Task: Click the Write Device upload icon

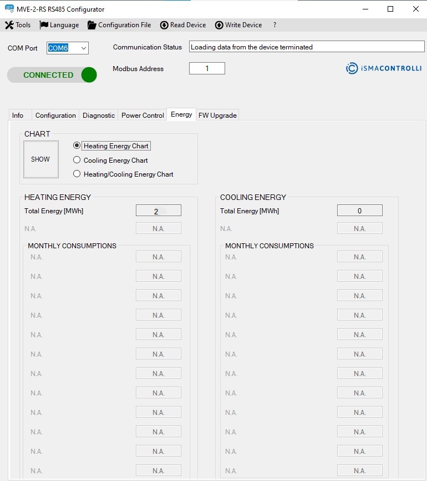Action: pyautogui.click(x=219, y=25)
